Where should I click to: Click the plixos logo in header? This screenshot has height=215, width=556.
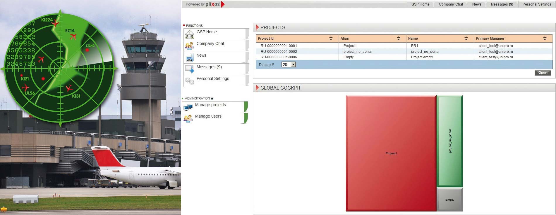(x=213, y=4)
